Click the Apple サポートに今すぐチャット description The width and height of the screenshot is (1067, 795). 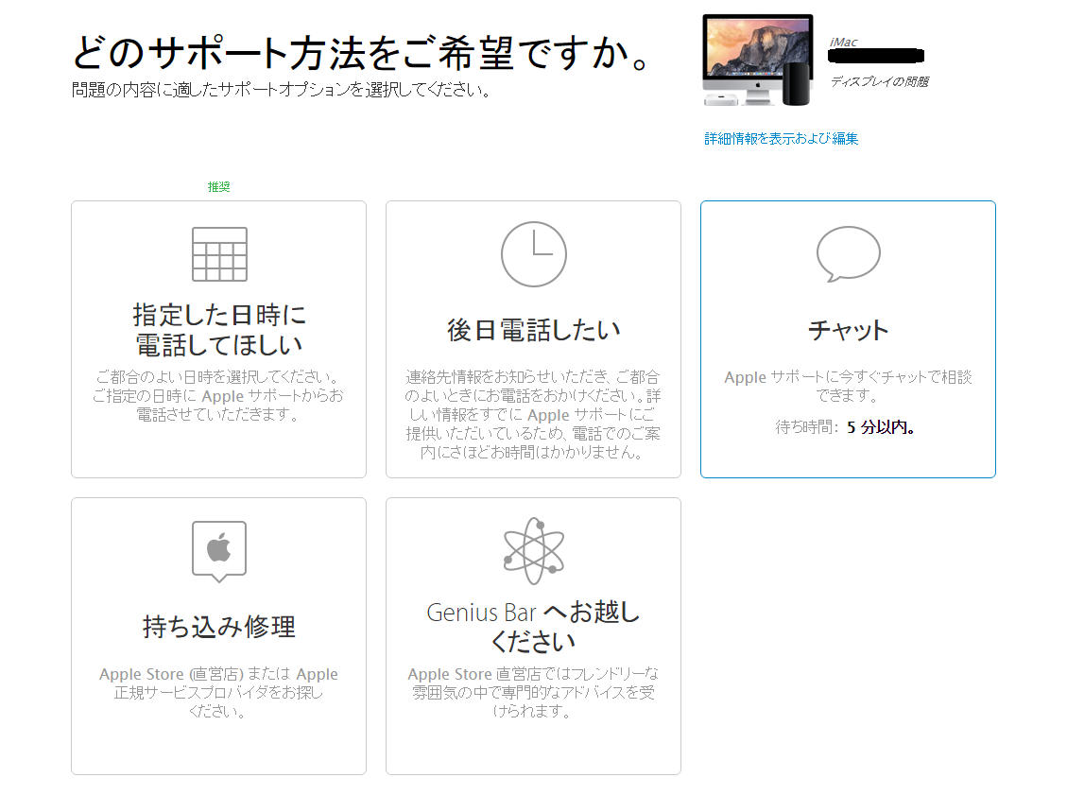[x=848, y=386]
